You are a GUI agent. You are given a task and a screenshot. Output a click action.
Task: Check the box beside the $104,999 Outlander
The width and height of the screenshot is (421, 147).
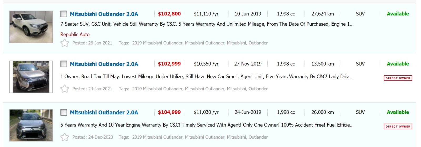64,112
